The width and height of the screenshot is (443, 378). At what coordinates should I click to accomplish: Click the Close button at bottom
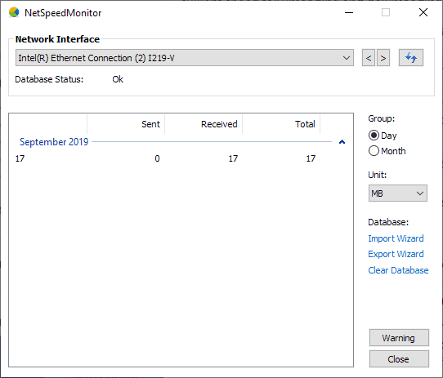(x=399, y=359)
